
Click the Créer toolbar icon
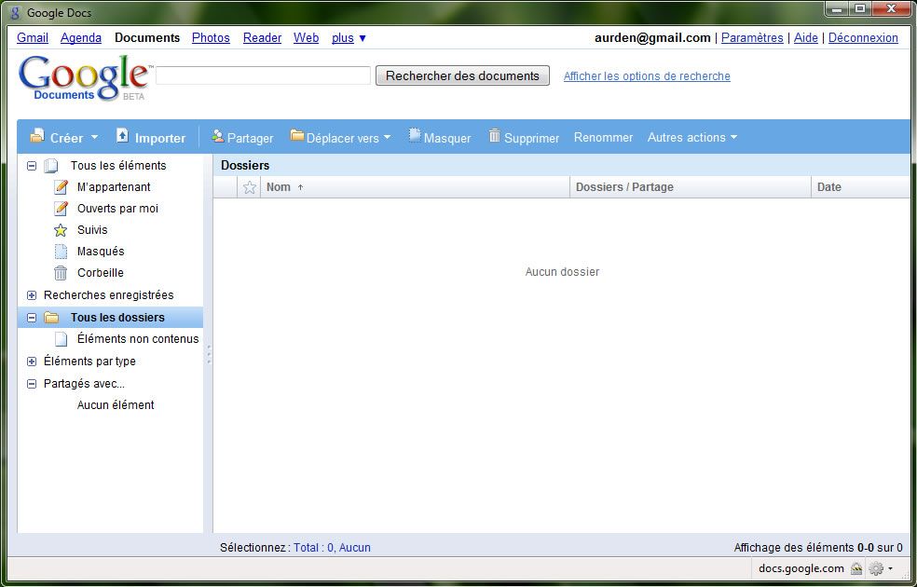[37, 136]
